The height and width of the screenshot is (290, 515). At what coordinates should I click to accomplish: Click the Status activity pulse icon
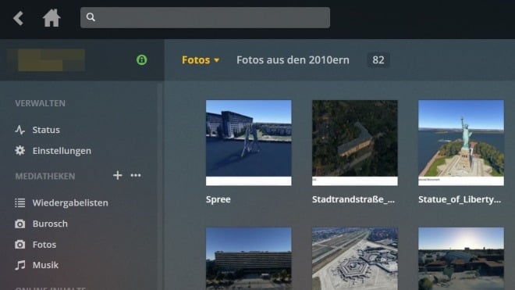pyautogui.click(x=20, y=130)
